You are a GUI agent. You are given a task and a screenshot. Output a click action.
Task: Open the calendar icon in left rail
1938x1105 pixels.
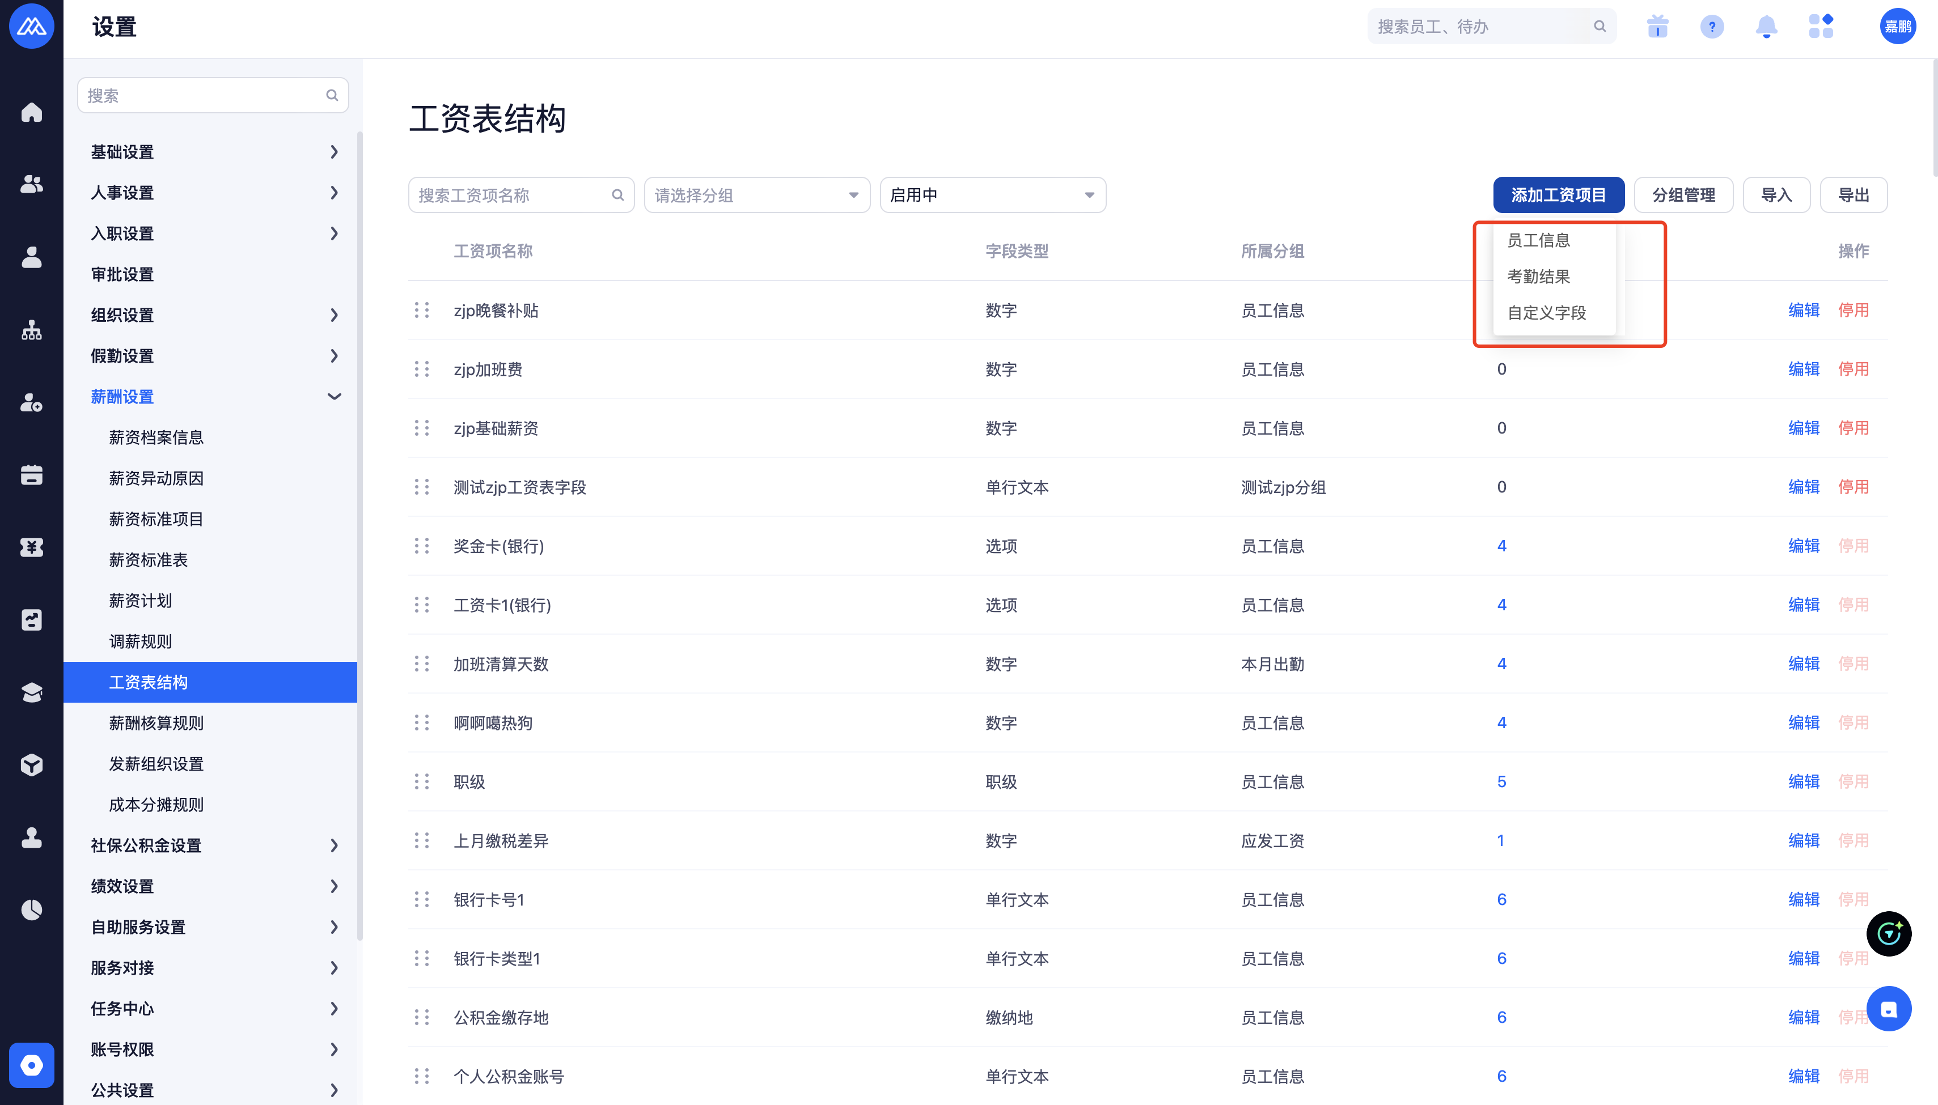(31, 475)
